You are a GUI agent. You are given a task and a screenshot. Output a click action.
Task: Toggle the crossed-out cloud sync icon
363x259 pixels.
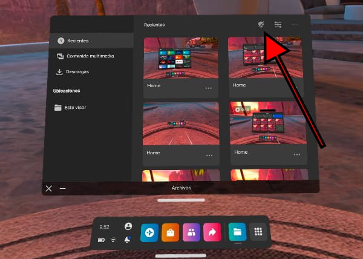point(261,24)
